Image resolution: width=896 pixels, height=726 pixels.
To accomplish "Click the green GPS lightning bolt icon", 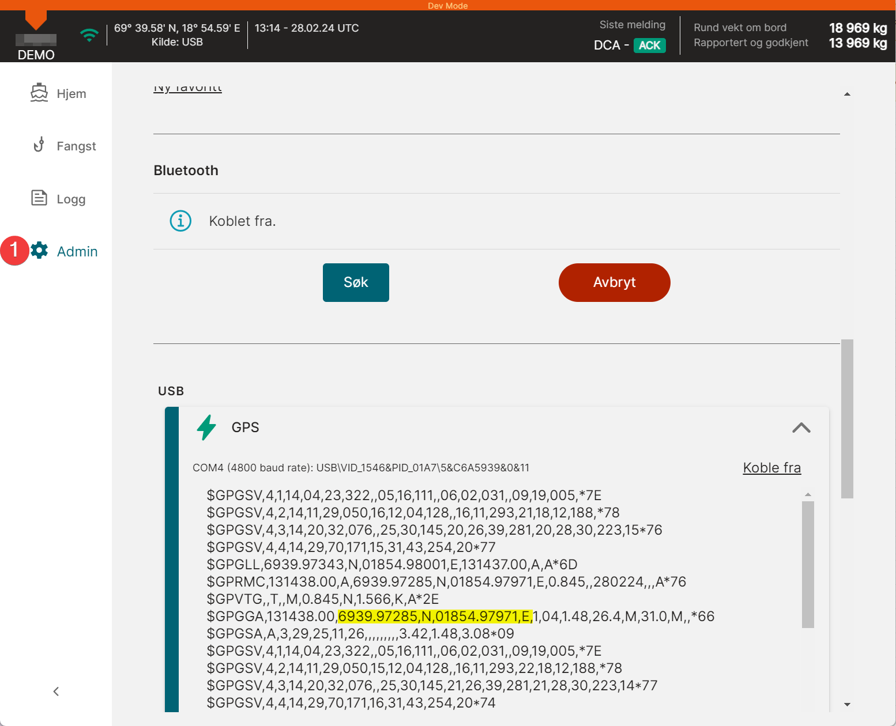I will click(206, 428).
